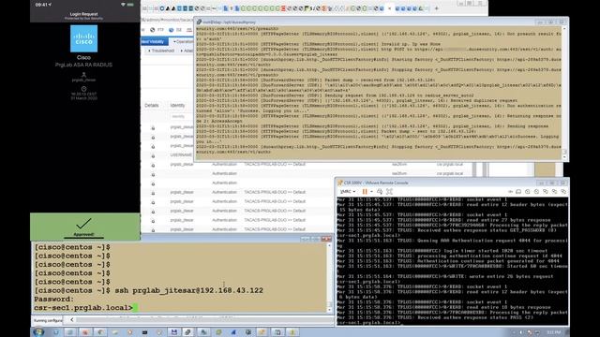
Task: Click the Cisco logo in Duo login request
Action: pos(83,38)
